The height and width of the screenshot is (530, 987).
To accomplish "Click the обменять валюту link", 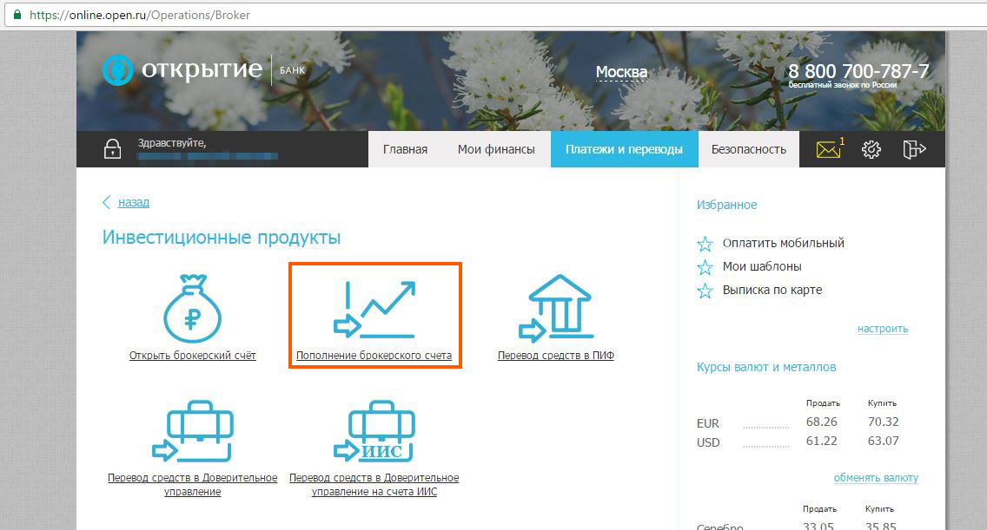I will coord(876,478).
